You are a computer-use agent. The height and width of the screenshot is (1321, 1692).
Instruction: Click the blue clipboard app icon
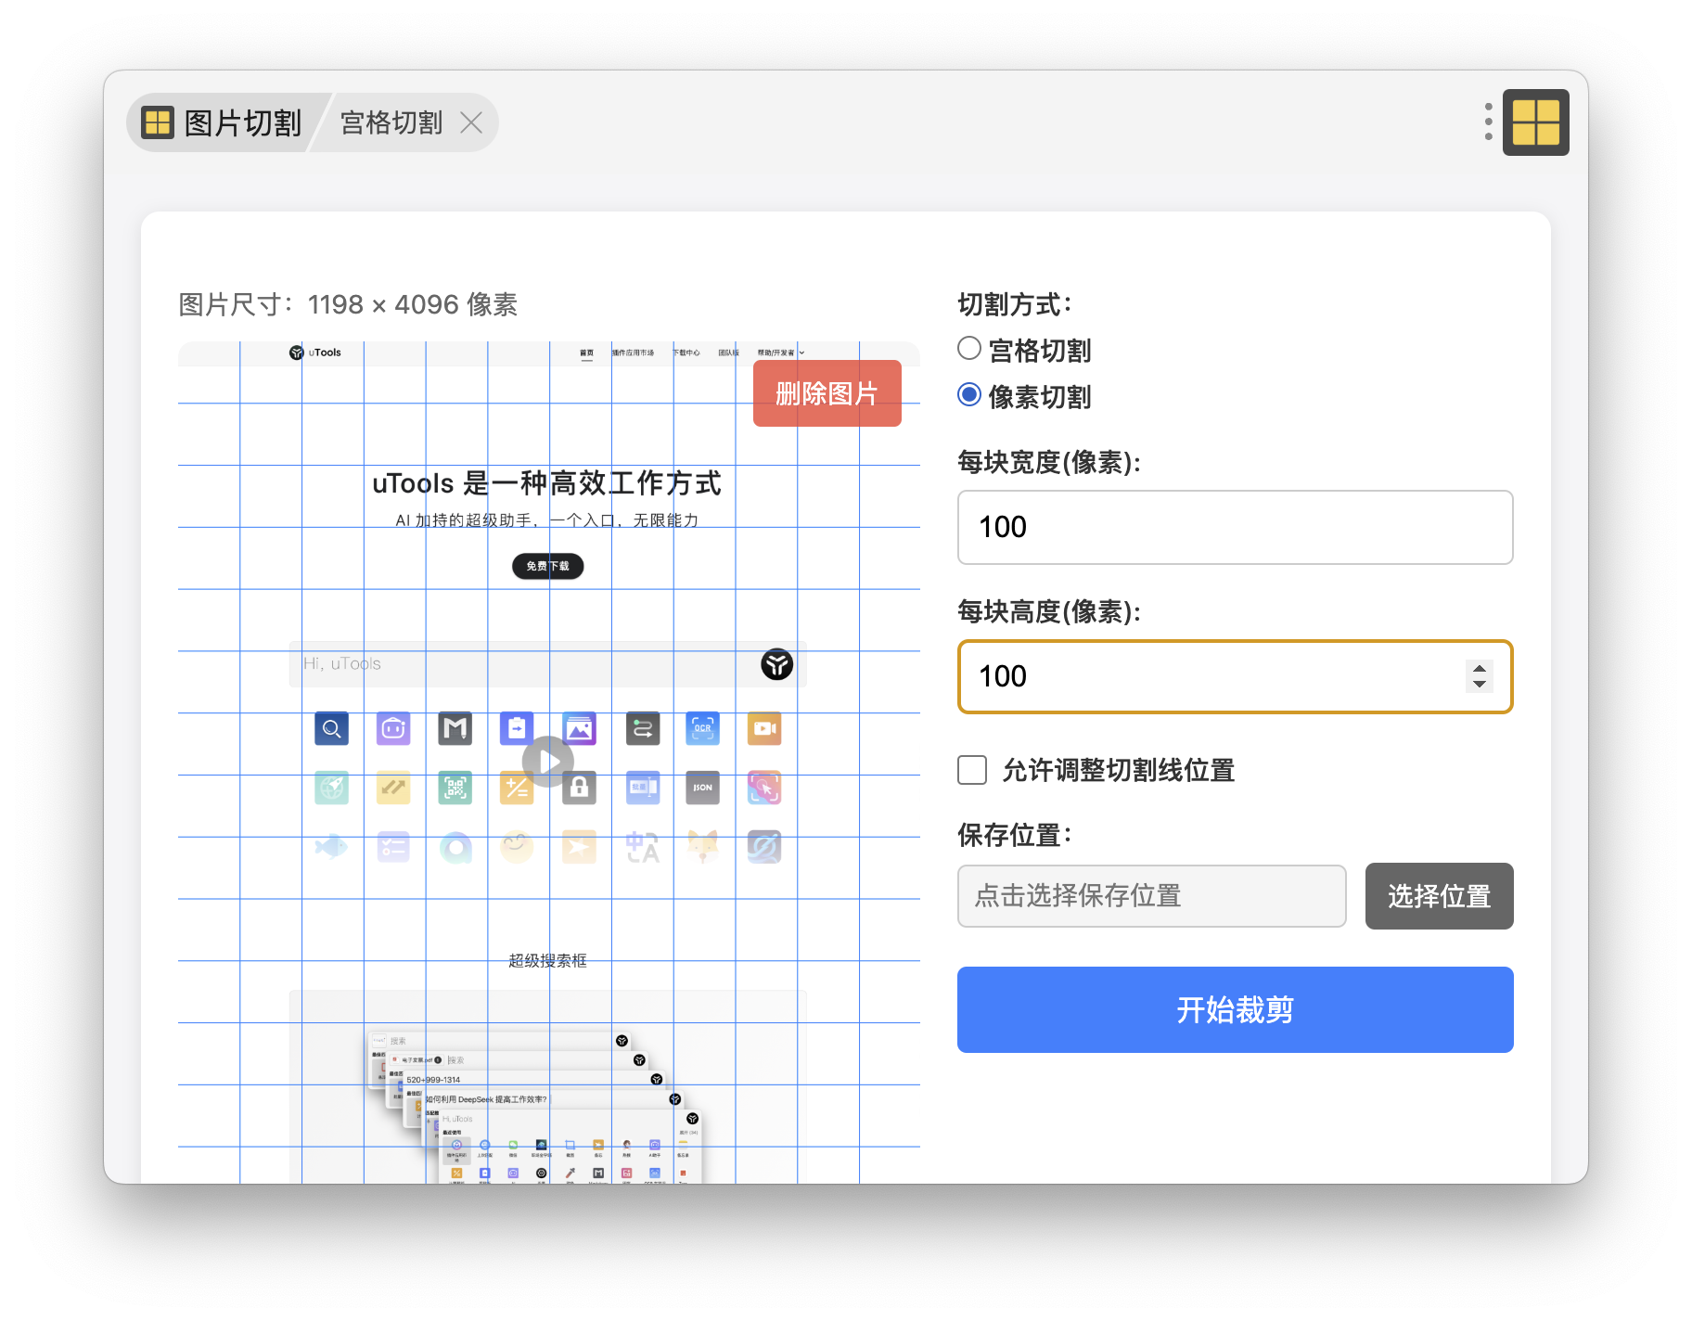pos(517,729)
